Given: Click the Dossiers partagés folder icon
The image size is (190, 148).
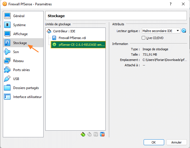Looking at the screenshot, I should click(7, 88).
